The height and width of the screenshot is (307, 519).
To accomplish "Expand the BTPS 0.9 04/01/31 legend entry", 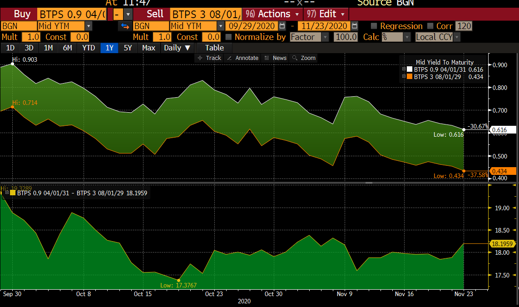I will [x=404, y=69].
